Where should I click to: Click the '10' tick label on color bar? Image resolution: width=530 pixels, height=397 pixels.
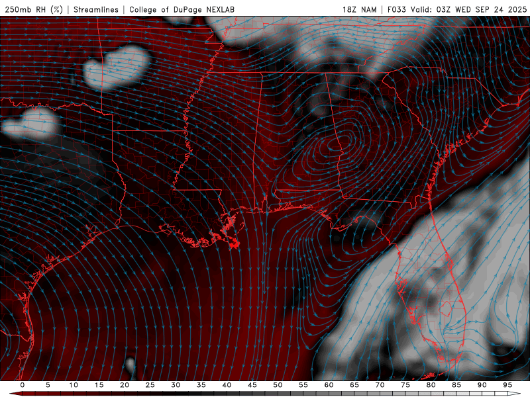tap(74, 385)
